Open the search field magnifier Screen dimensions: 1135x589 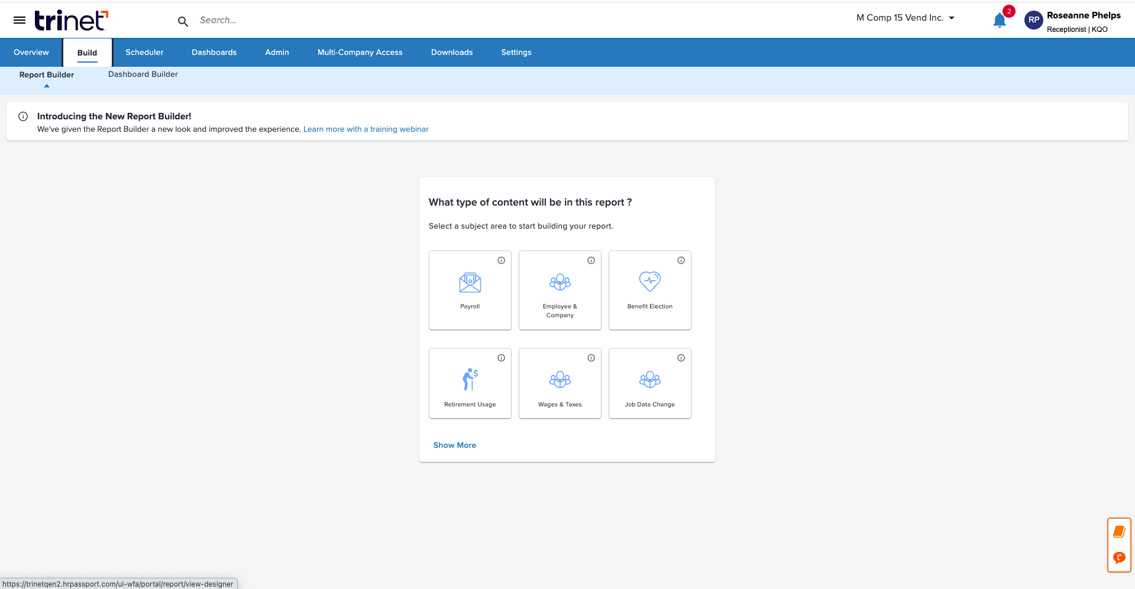click(183, 20)
